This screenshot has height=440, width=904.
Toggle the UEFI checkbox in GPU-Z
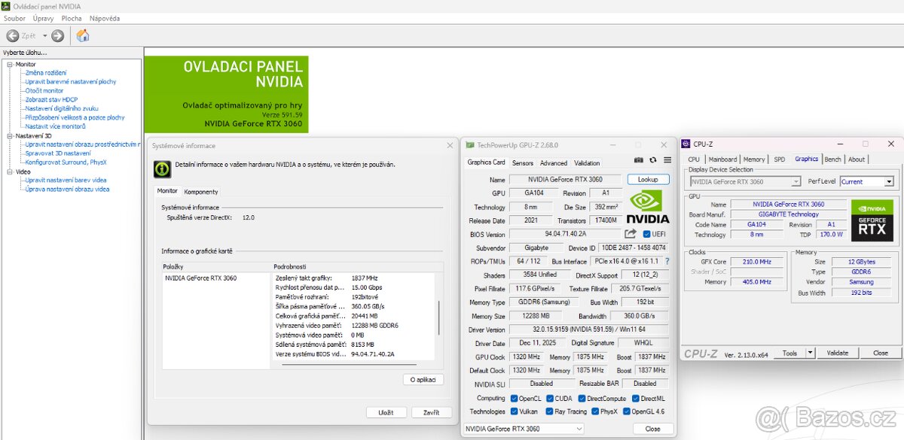coord(647,234)
